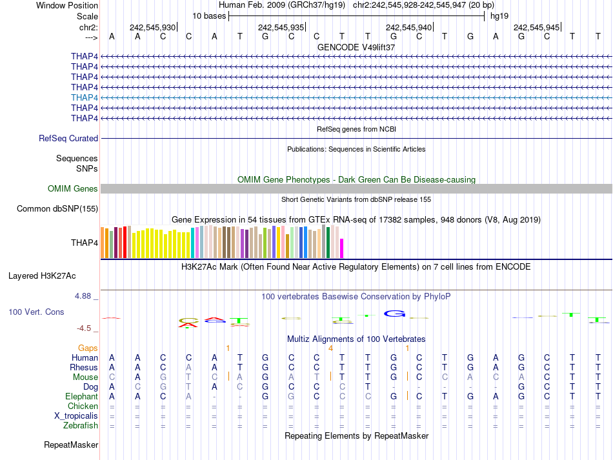Open Multiz Alignments of 100 Vertebrates title
The image size is (613, 460).
click(356, 339)
